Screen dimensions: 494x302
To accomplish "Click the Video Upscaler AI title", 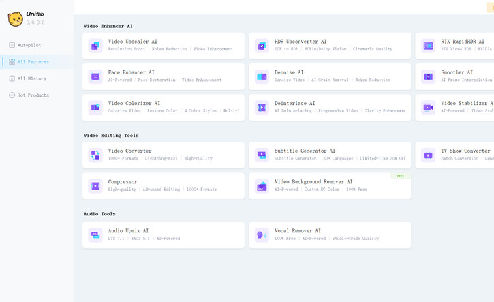I will point(132,42).
